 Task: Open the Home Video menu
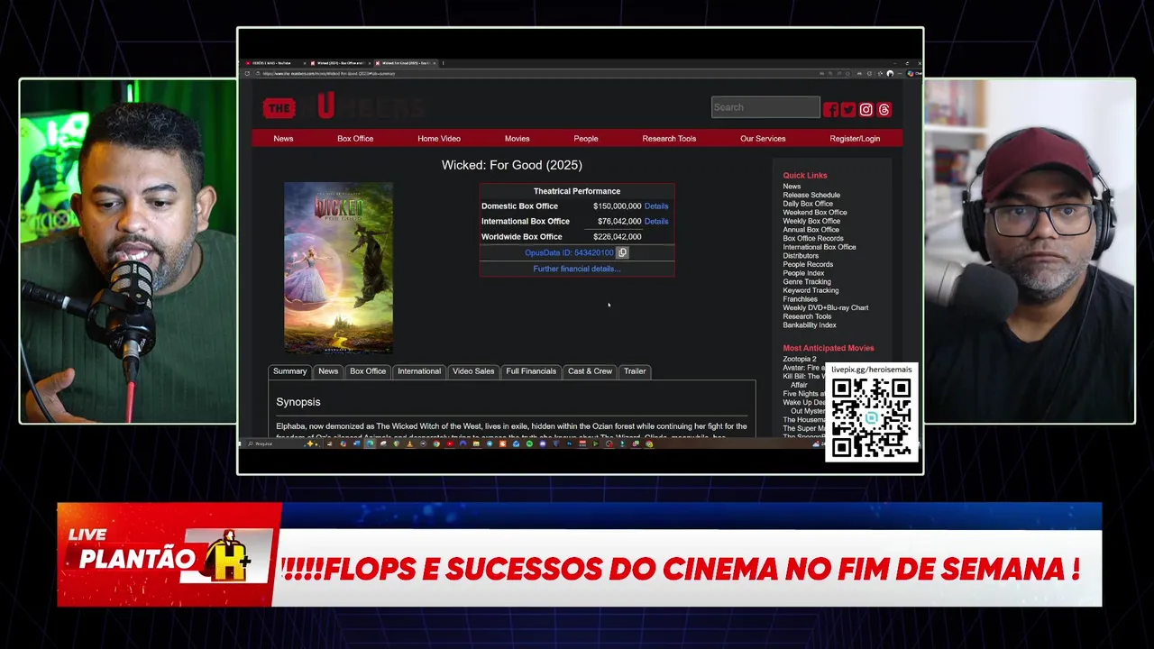click(439, 139)
